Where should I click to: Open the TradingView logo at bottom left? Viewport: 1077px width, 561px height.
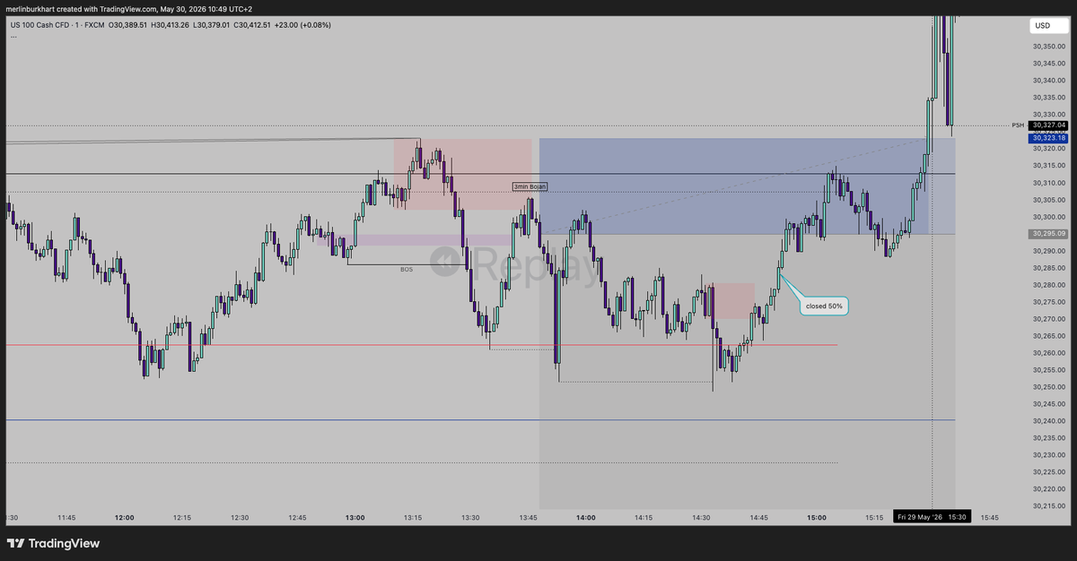pos(53,543)
